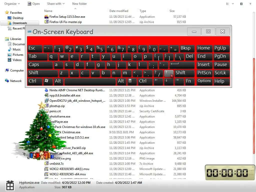Click the Downloads folder icon in sidebar
This screenshot has width=256, height=192.
(9, 23)
